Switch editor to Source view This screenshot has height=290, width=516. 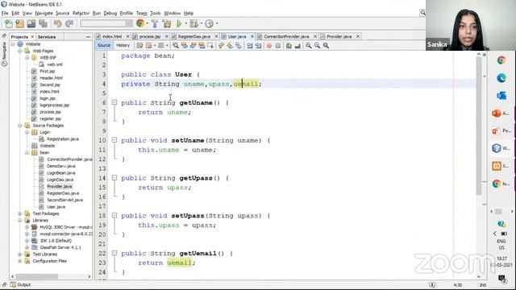[104, 45]
